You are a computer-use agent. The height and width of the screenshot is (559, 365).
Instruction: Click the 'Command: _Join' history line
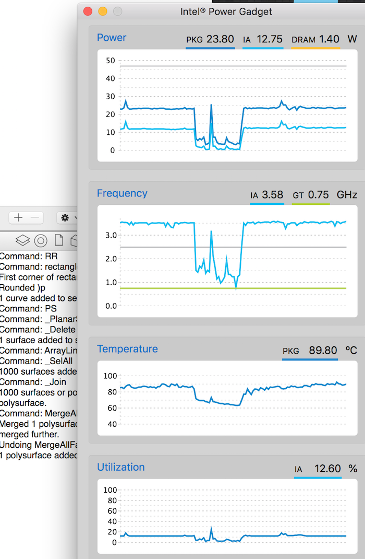coord(33,382)
